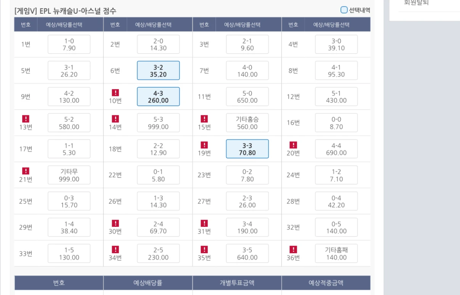Click the red warning icon for 36번
460x295 pixels.
pos(293,249)
